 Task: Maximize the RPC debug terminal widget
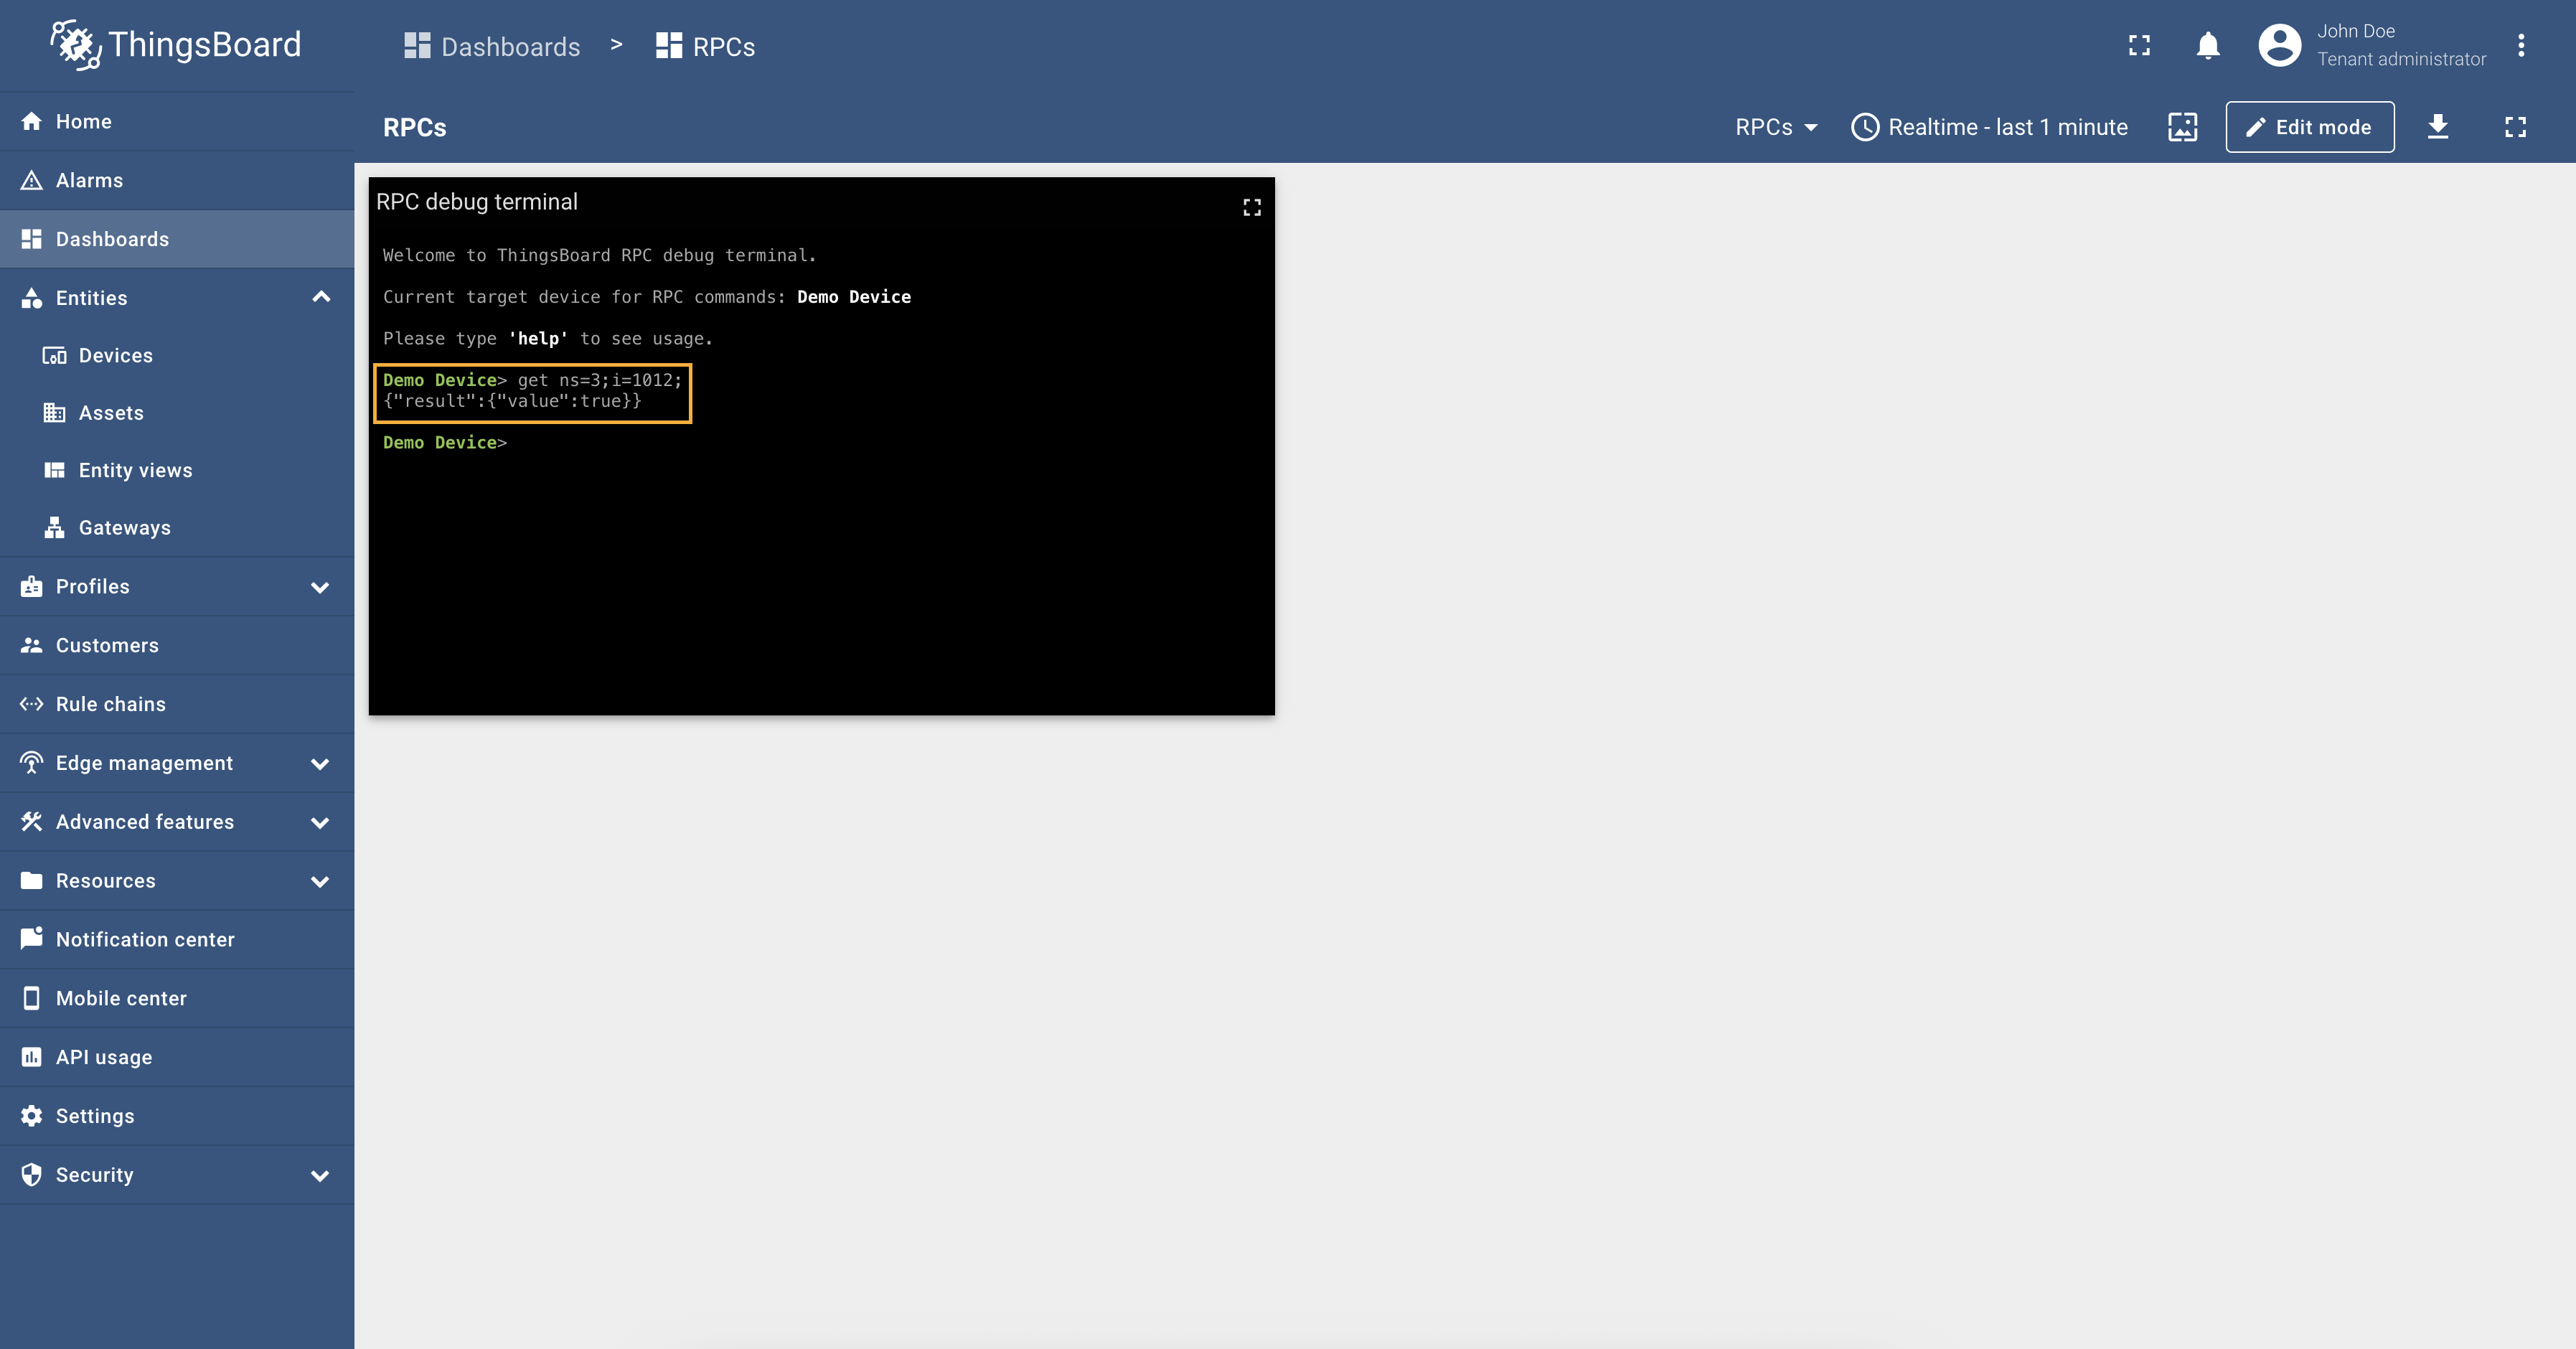[1252, 207]
